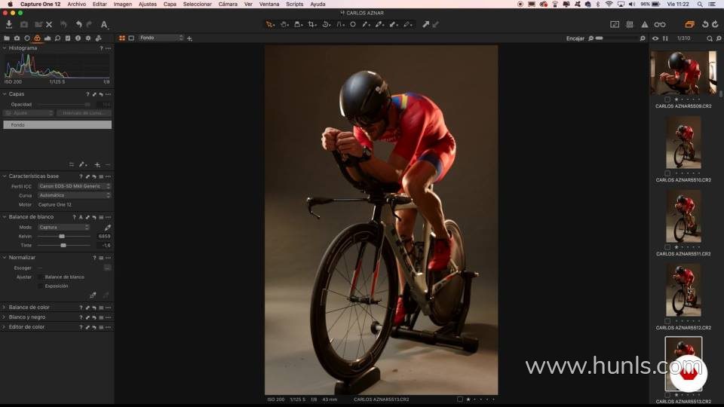Open the Metadata info tool tab
This screenshot has height=407, width=724.
[x=78, y=38]
